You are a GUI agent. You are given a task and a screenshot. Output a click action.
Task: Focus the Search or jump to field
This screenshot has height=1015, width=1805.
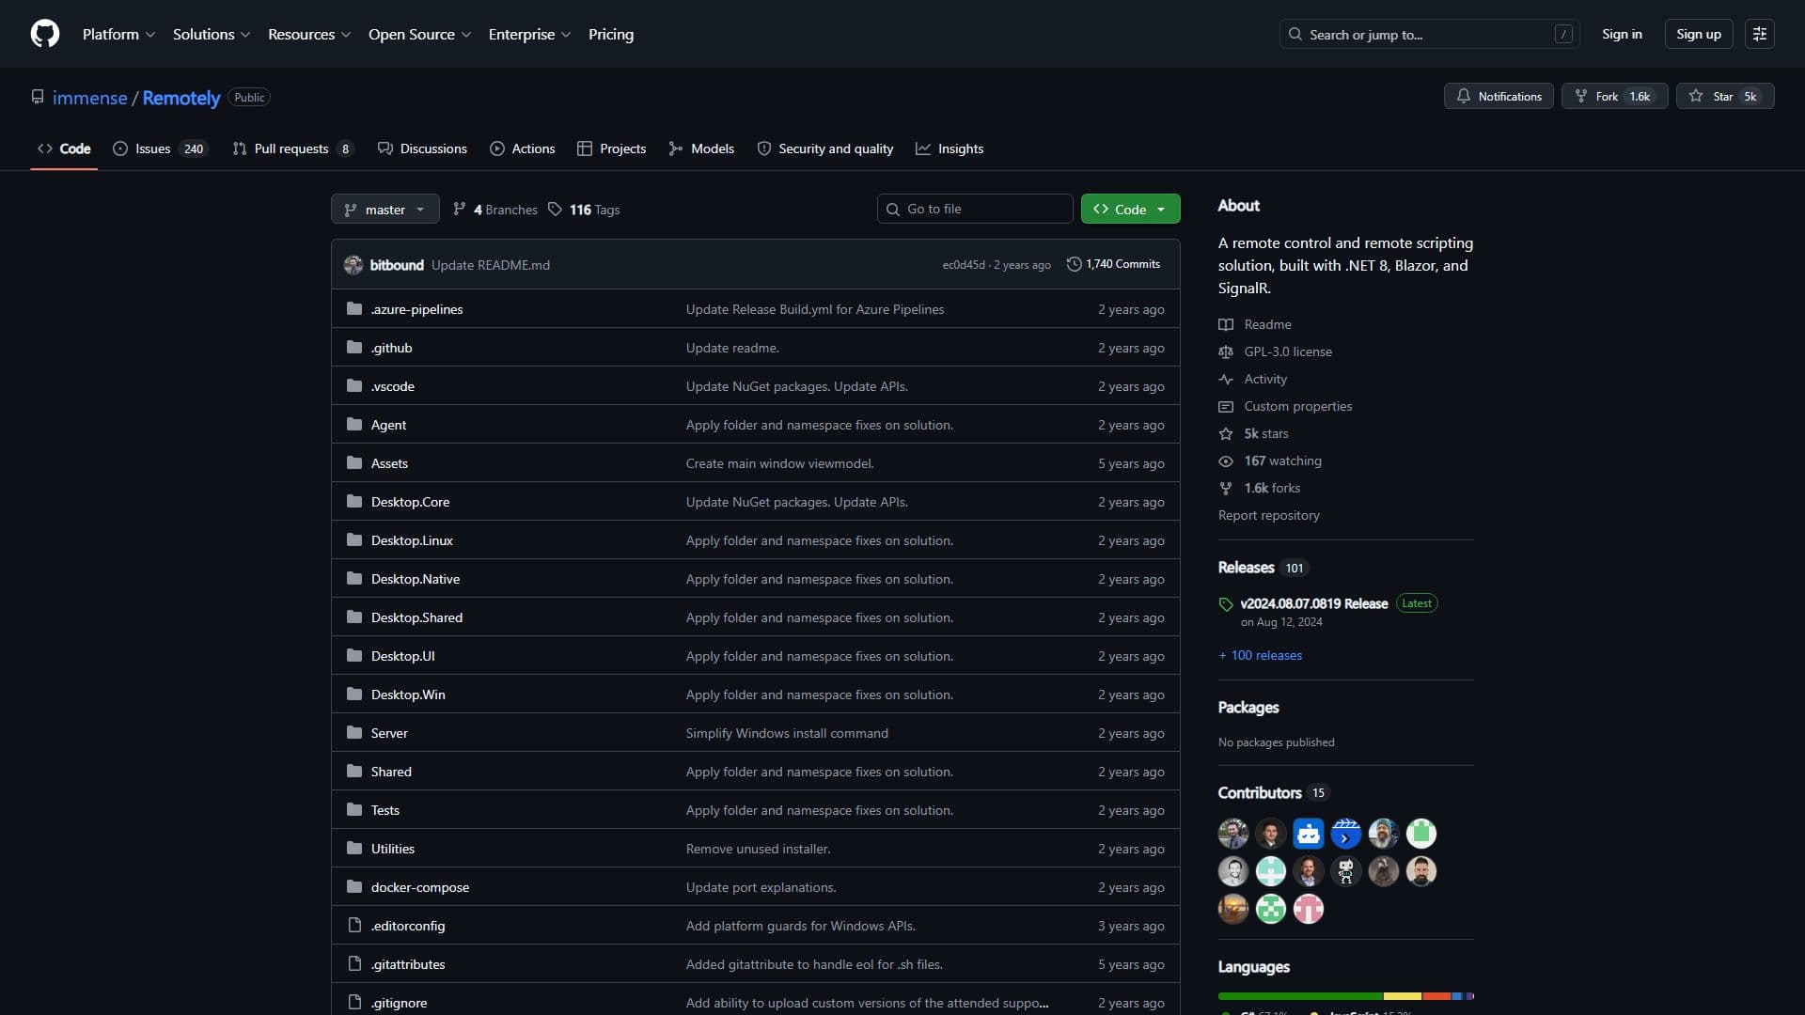(x=1429, y=34)
